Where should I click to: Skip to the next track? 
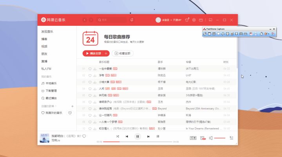(148, 136)
